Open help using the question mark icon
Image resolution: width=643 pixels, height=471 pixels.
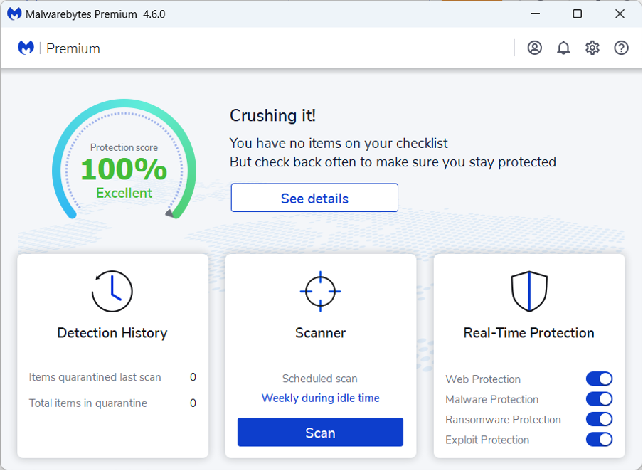(620, 48)
